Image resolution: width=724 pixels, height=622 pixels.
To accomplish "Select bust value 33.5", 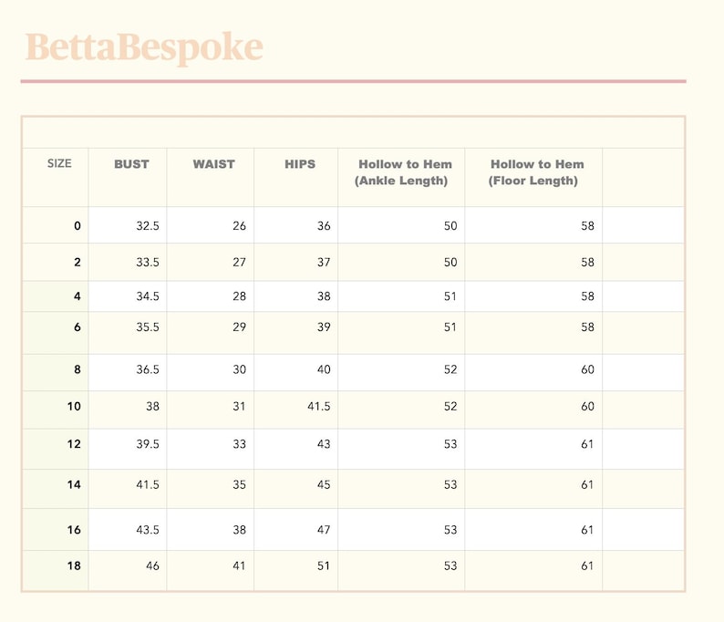I will tap(148, 263).
